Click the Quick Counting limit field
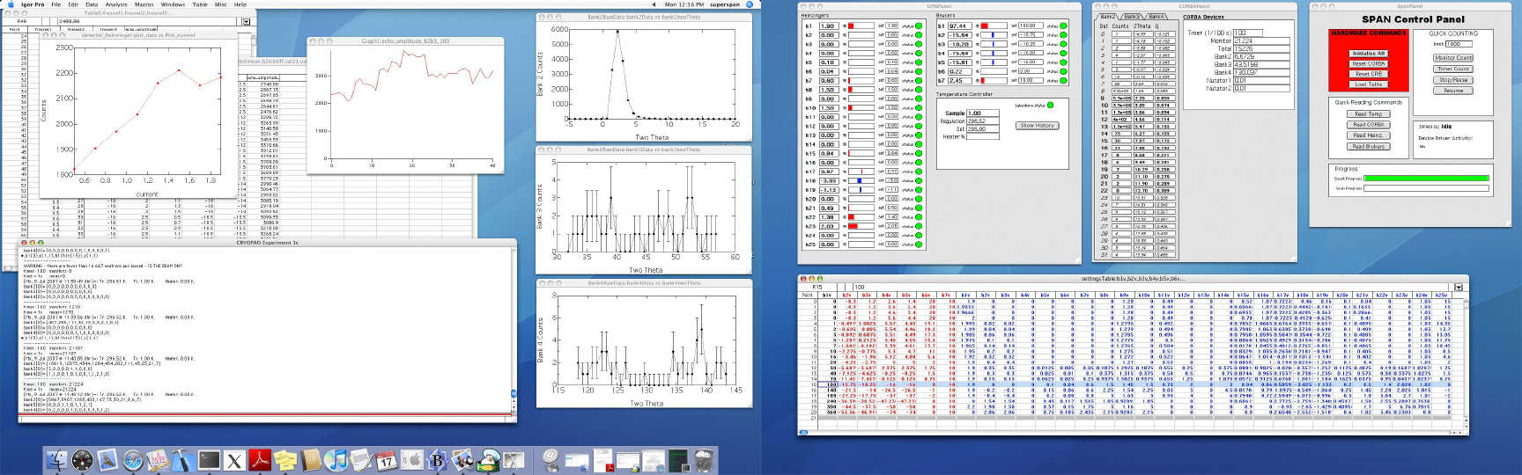The width and height of the screenshot is (1522, 475). coord(1458,44)
